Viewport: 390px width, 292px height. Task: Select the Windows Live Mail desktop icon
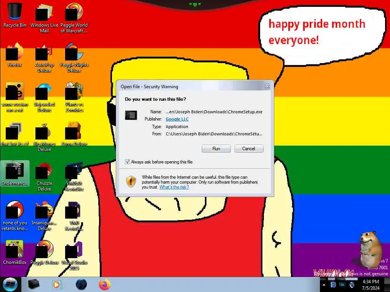[44, 17]
